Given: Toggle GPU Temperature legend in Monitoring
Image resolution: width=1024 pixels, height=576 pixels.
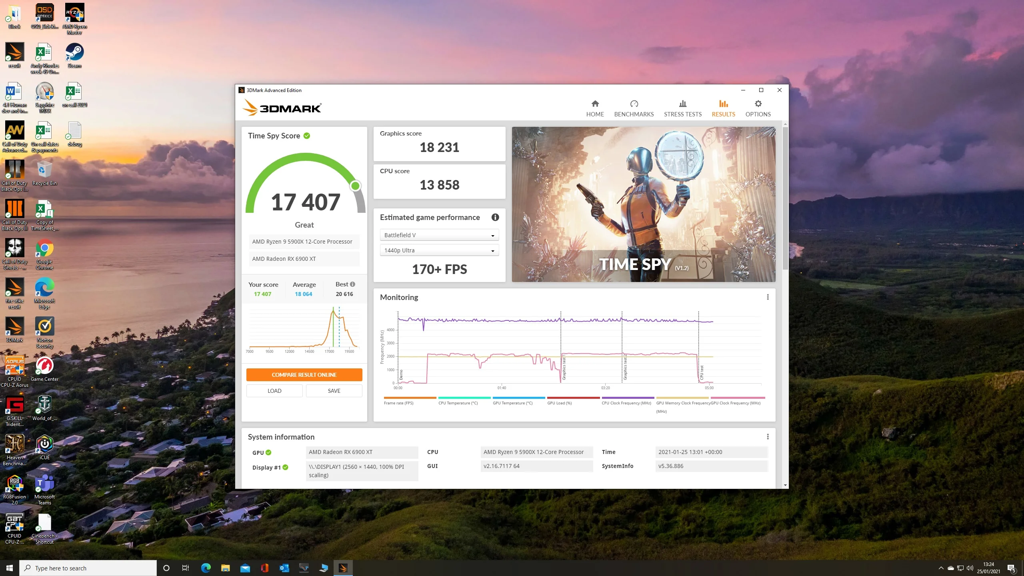Looking at the screenshot, I should pos(518,401).
